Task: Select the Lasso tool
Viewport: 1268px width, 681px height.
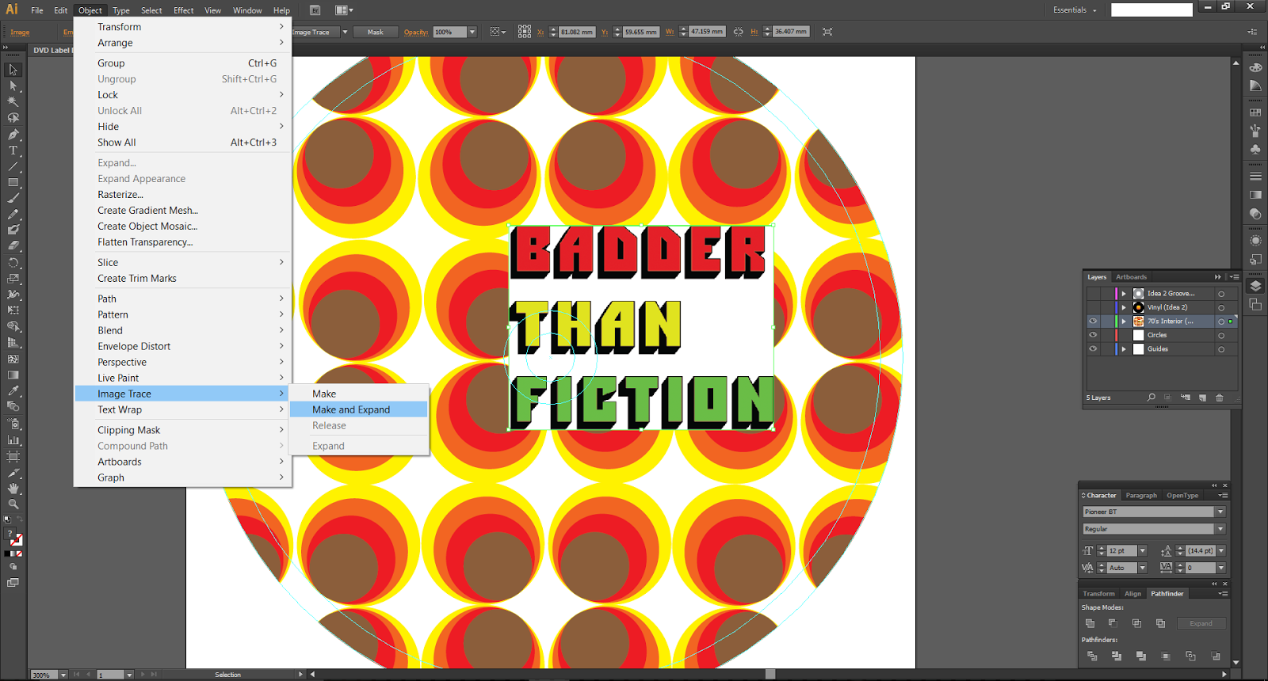Action: coord(13,118)
